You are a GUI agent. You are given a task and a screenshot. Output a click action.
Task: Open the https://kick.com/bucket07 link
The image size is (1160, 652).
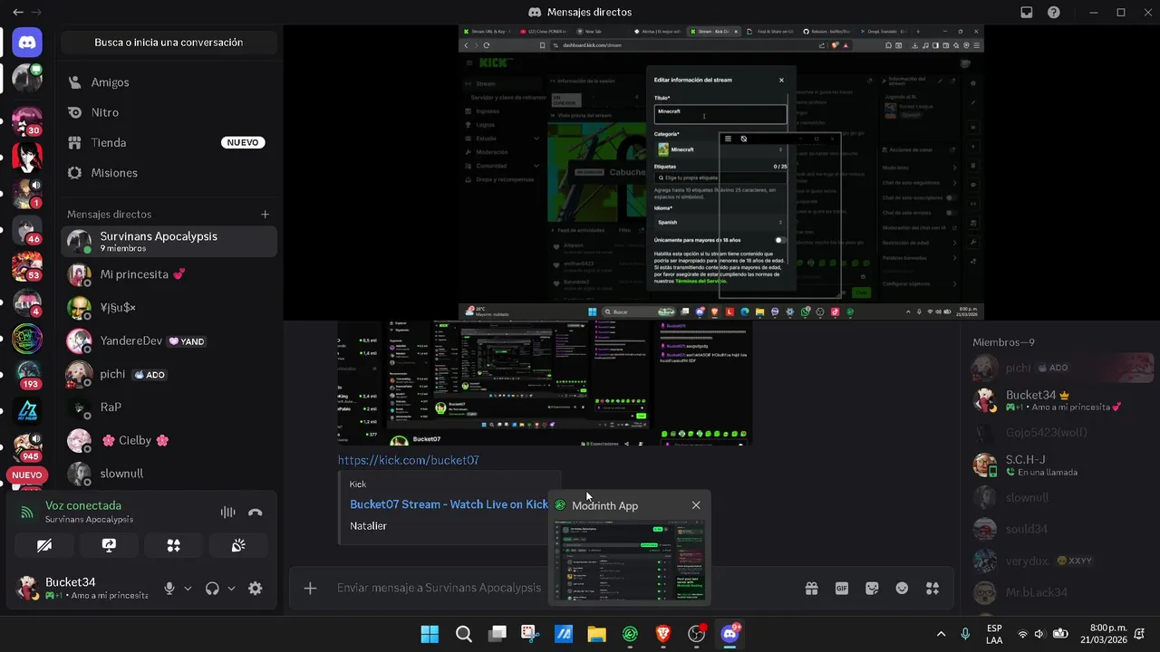tap(409, 460)
